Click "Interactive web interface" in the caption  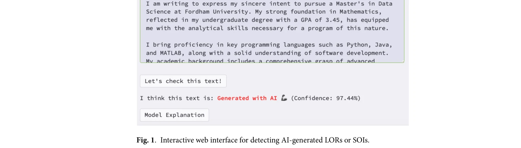point(199,140)
